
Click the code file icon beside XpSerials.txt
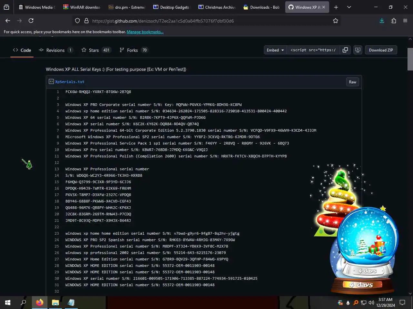tap(51, 82)
